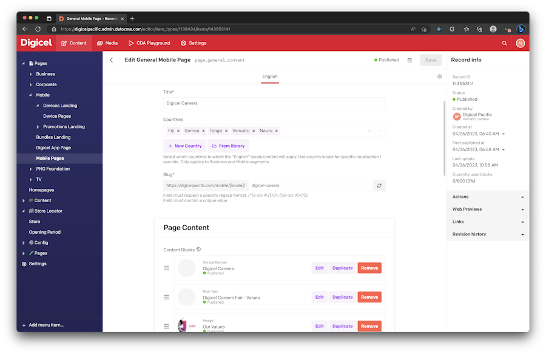
Task: Regenerate the slug using the refresh icon
Action: pyautogui.click(x=379, y=185)
